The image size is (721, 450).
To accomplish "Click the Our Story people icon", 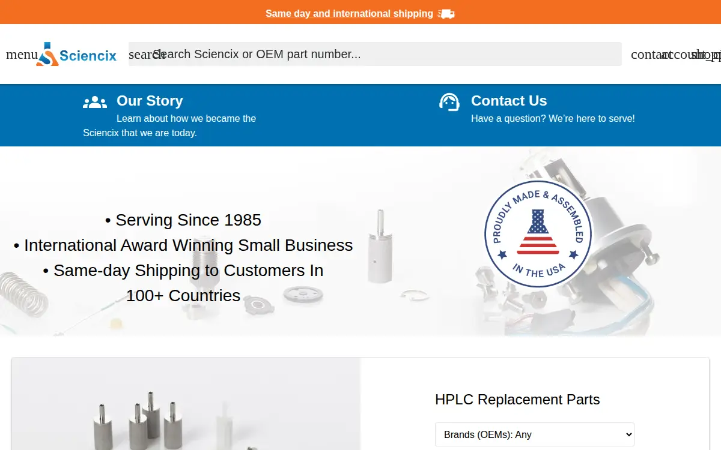I will (95, 102).
